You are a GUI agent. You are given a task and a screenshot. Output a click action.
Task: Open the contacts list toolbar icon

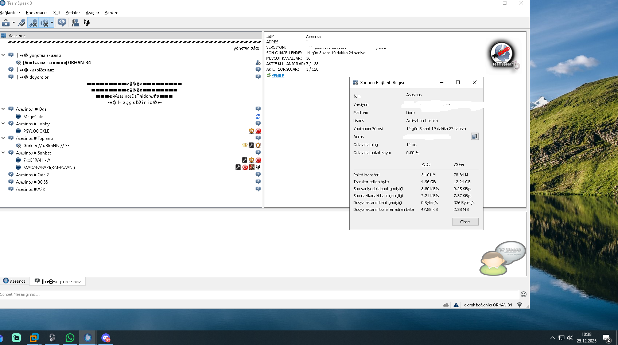tap(75, 23)
